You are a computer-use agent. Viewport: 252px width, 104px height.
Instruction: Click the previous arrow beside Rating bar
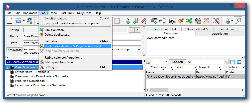click(132, 30)
